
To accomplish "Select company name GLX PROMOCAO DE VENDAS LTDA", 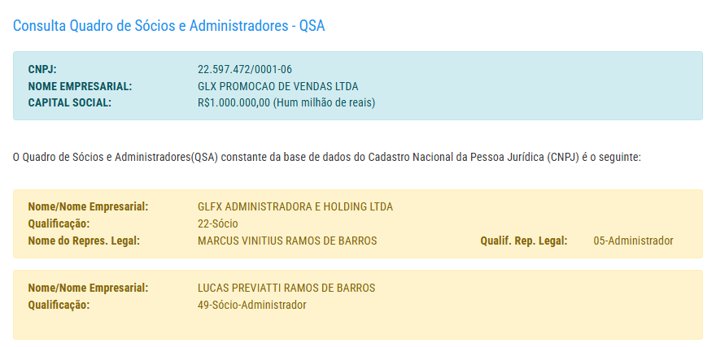I will point(277,86).
